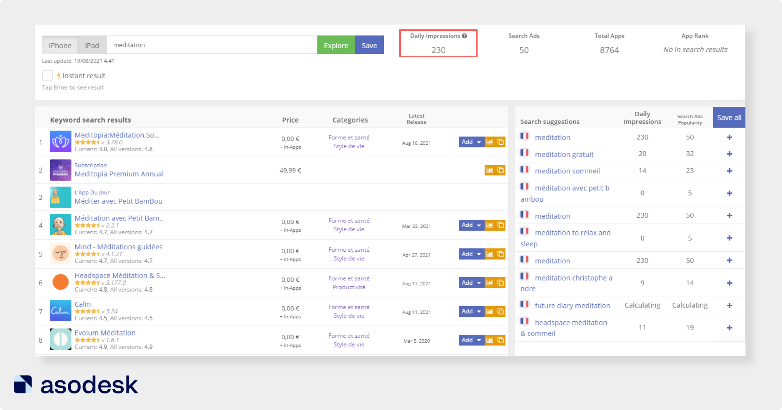Click the Daily Impressions help question icon

[x=465, y=36]
